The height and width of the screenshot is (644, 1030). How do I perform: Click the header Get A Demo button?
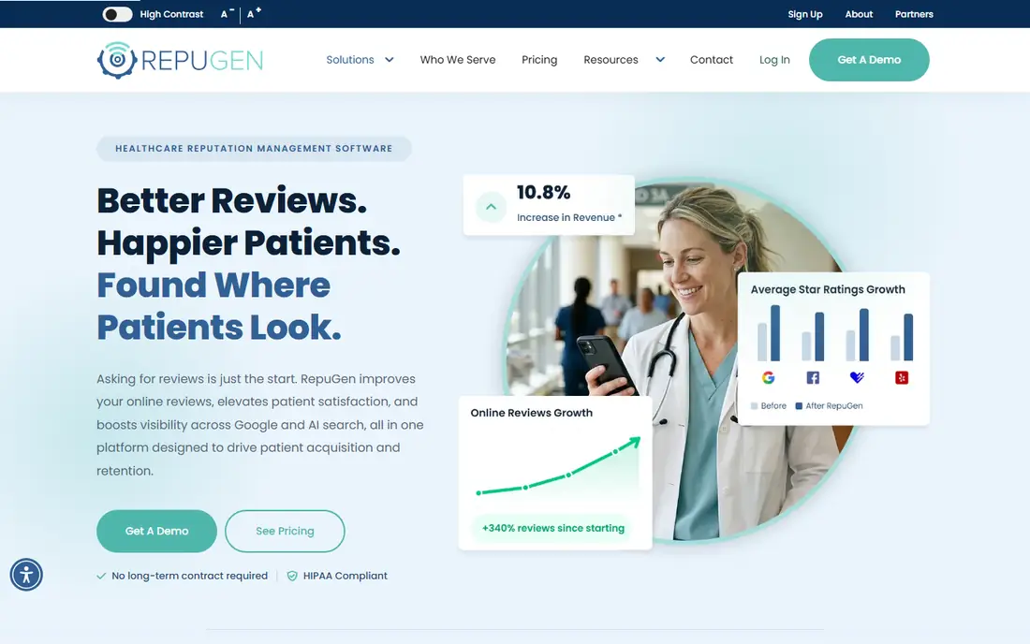(869, 60)
